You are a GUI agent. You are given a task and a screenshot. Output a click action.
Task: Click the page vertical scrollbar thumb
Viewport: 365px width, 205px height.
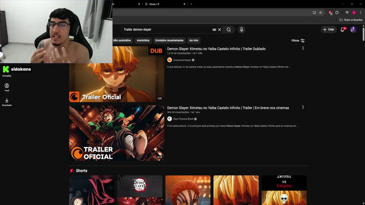(x=364, y=34)
